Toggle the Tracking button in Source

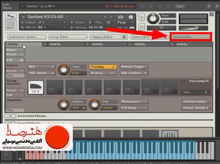103,67
